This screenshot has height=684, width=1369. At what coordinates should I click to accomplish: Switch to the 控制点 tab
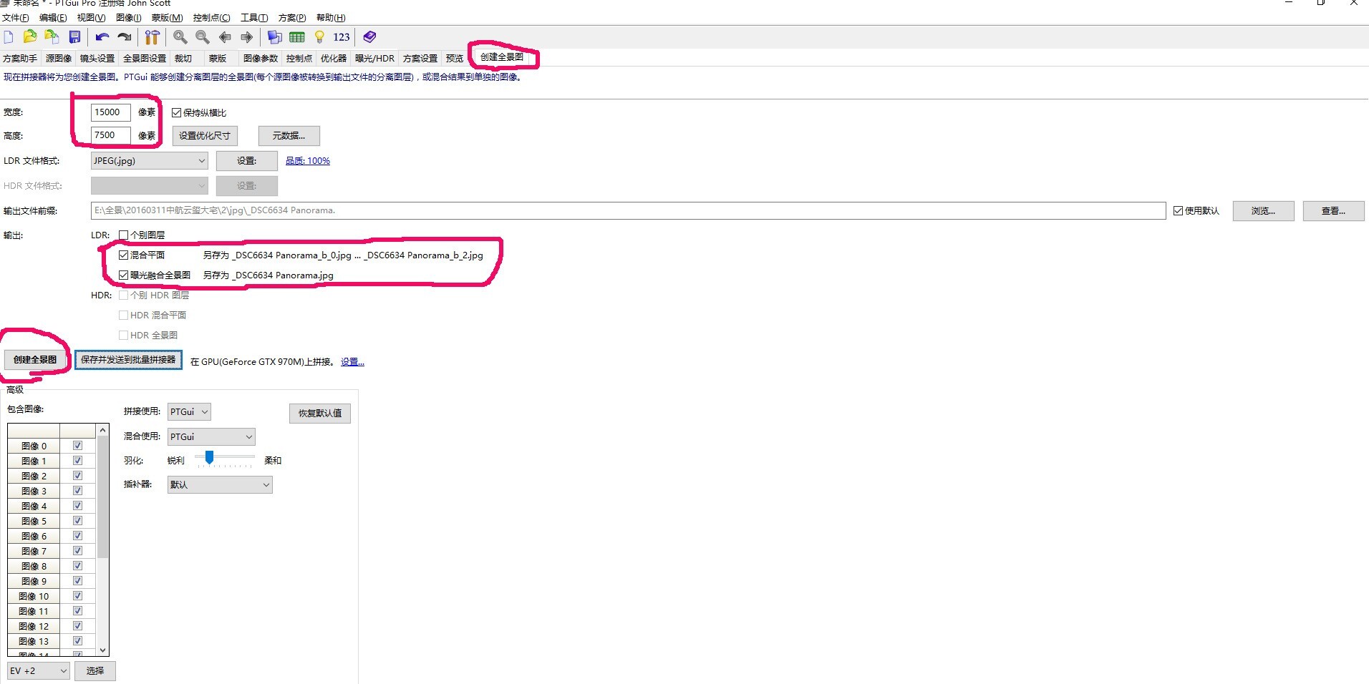click(x=299, y=59)
